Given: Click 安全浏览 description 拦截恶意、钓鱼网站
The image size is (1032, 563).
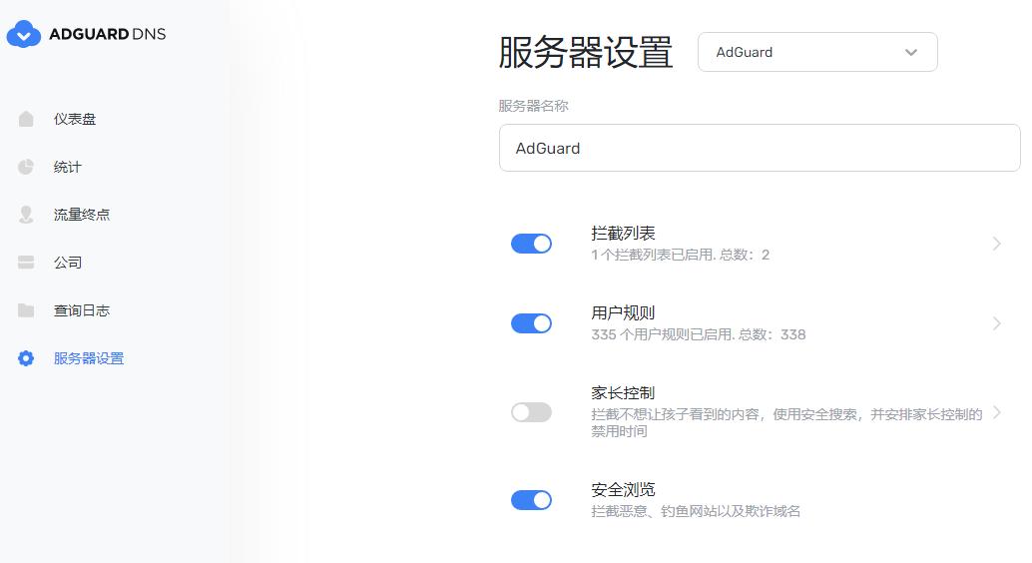Looking at the screenshot, I should 696,511.
